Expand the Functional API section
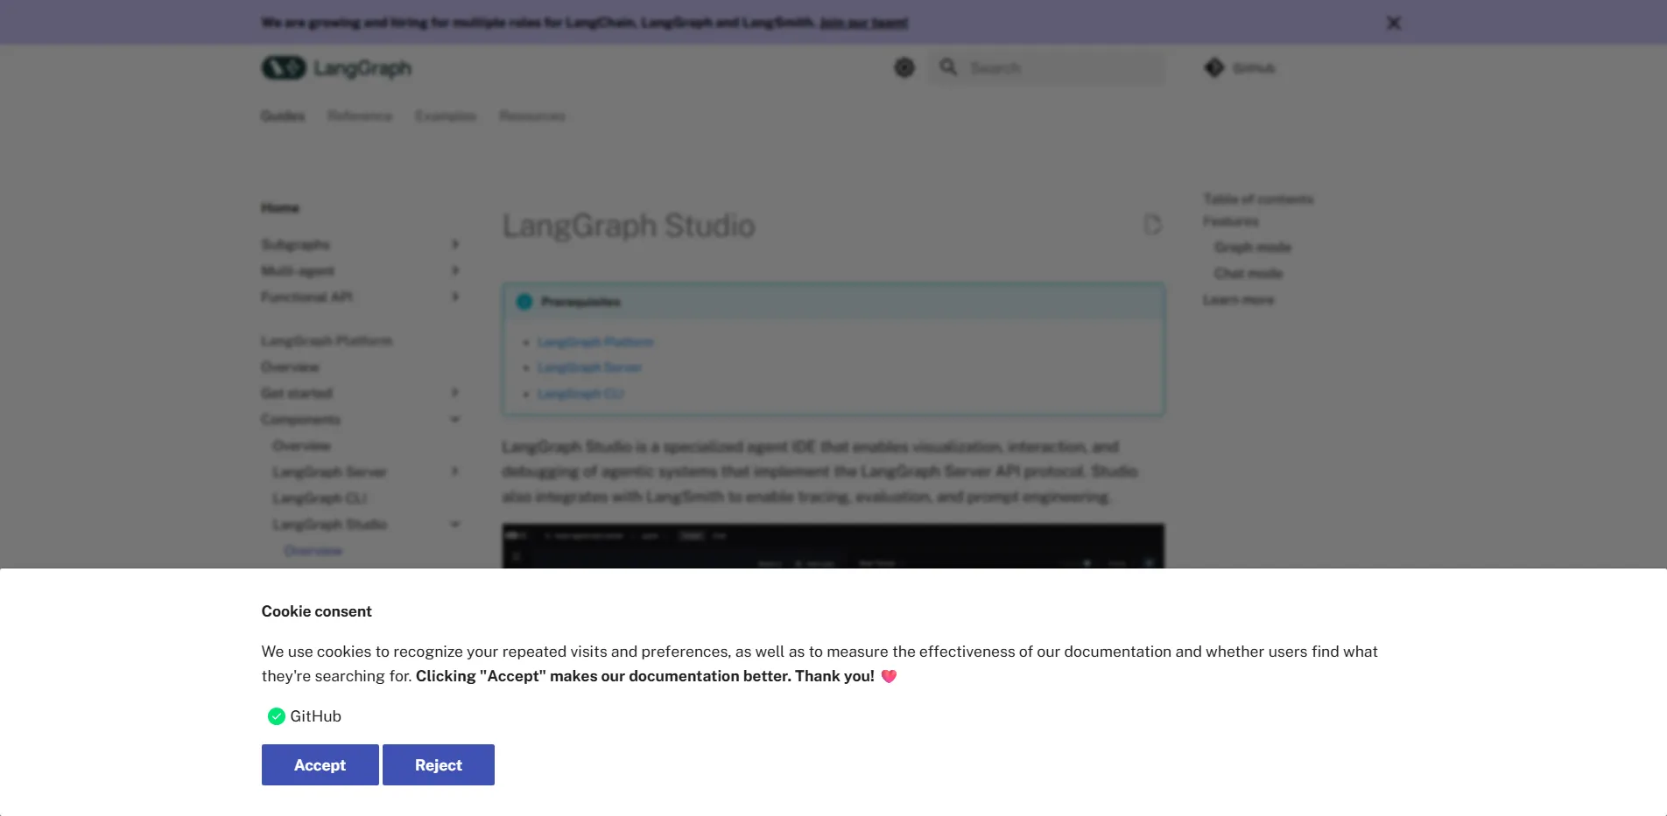This screenshot has width=1667, height=816. click(455, 297)
